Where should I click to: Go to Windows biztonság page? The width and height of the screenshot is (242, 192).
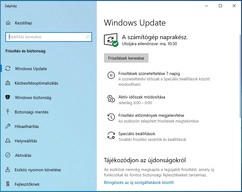pyautogui.click(x=33, y=98)
